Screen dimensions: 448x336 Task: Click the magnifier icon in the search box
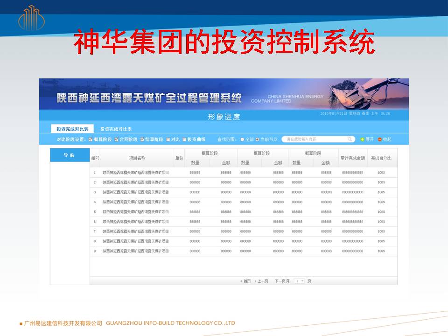click(x=350, y=139)
